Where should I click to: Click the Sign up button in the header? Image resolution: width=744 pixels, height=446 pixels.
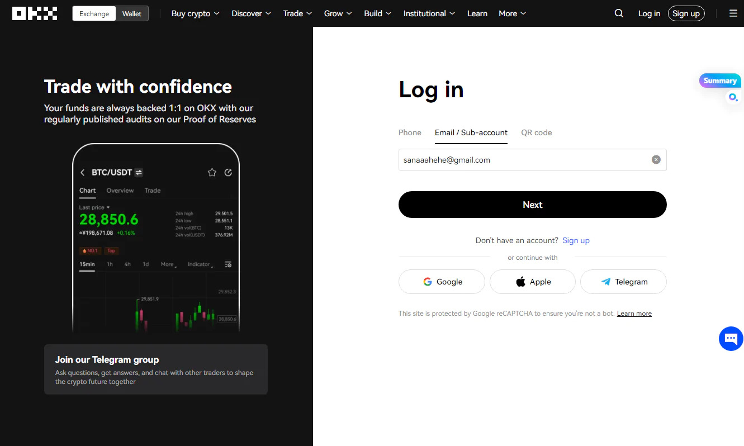tap(686, 13)
